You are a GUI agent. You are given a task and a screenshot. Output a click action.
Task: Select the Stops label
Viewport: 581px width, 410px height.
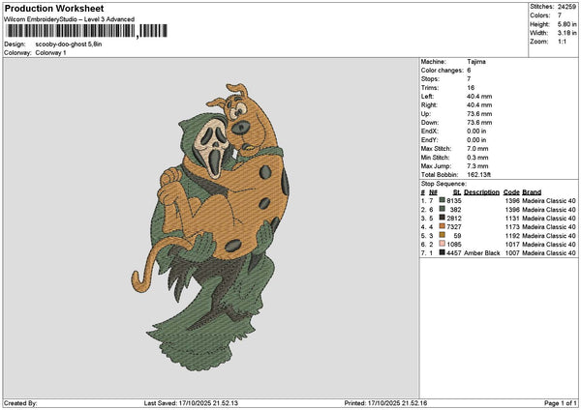[x=430, y=79]
